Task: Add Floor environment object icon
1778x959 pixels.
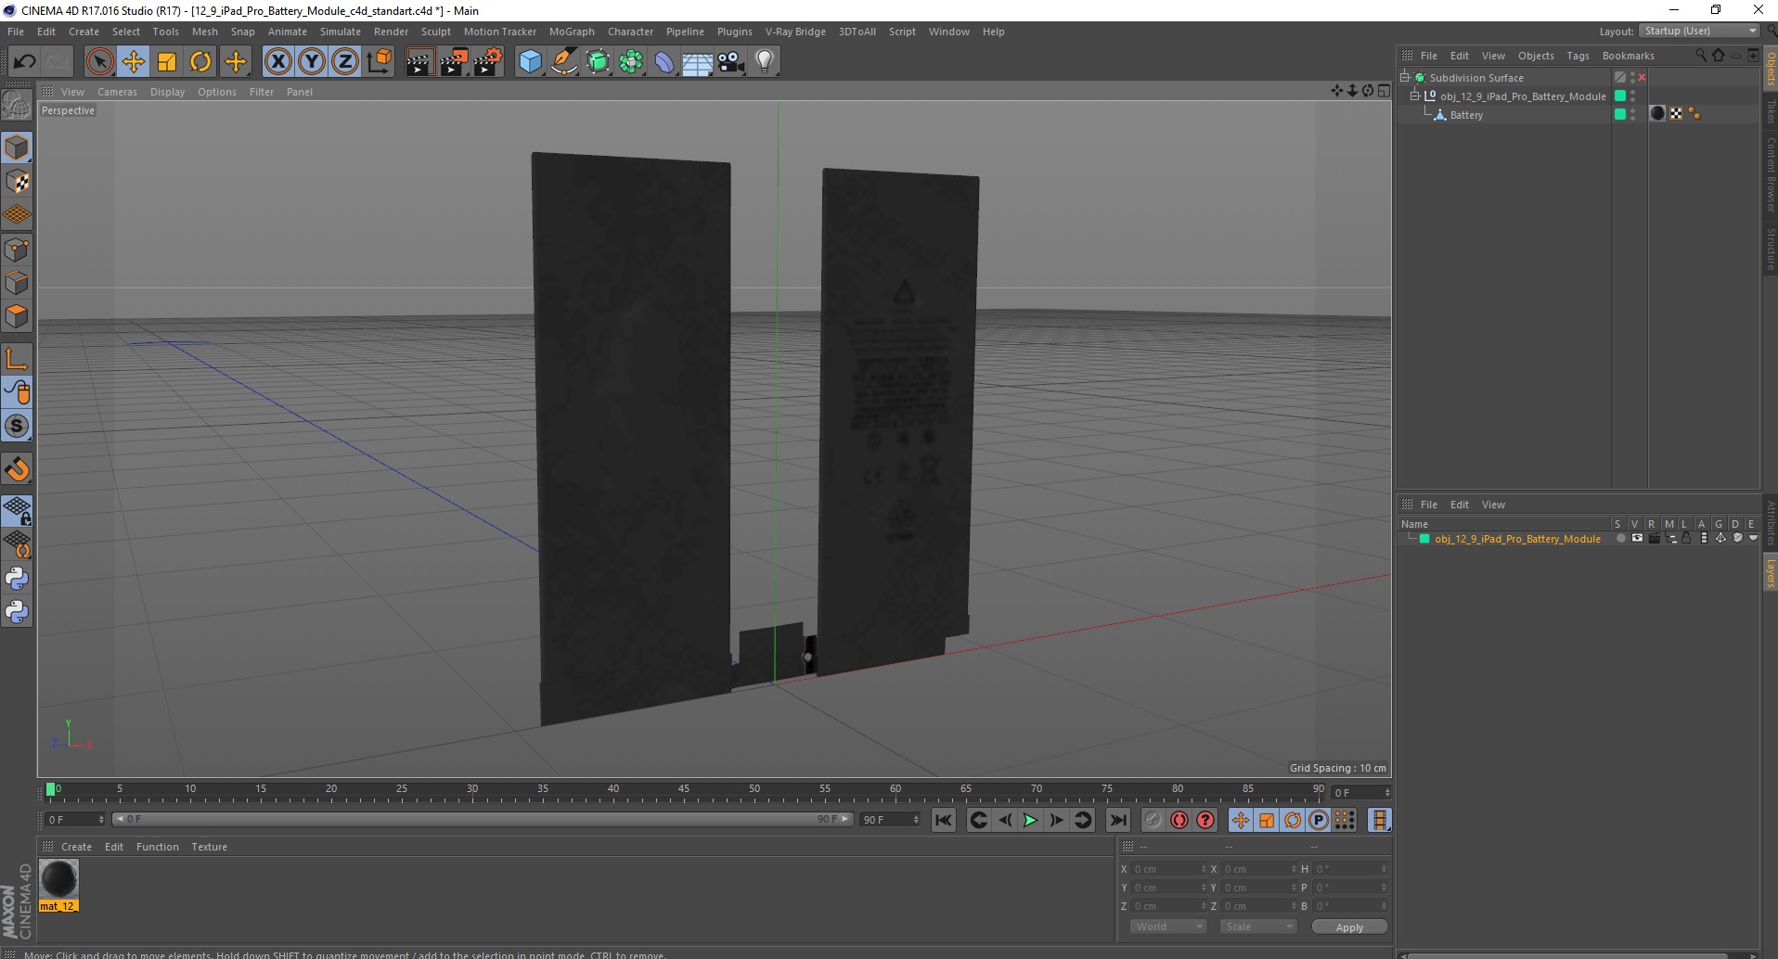Action: click(x=698, y=62)
